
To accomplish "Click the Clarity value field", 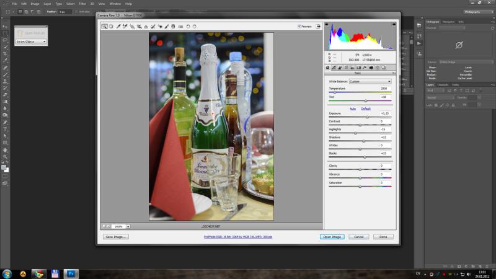I will (x=384, y=166).
